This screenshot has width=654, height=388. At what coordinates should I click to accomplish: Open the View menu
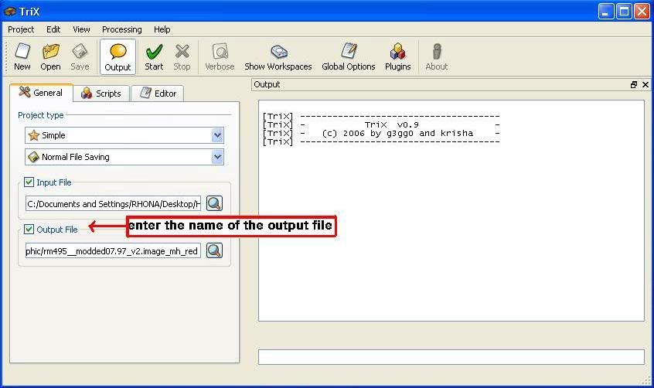point(81,29)
